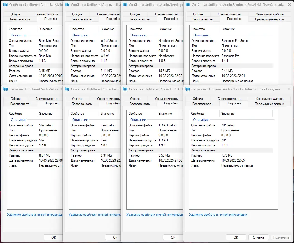Click the ZIP properties window title icon

click(x=188, y=89)
